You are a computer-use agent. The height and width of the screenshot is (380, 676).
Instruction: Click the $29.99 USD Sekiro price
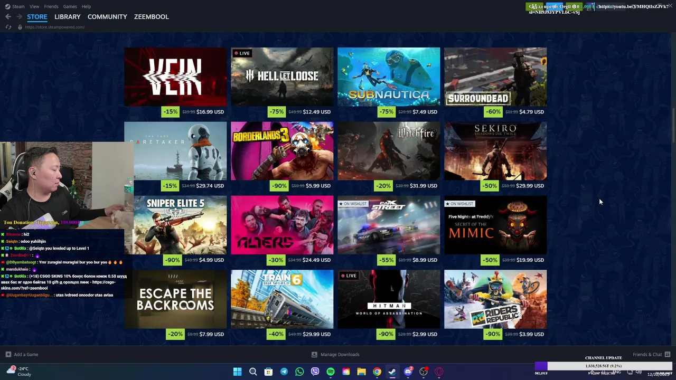click(530, 186)
